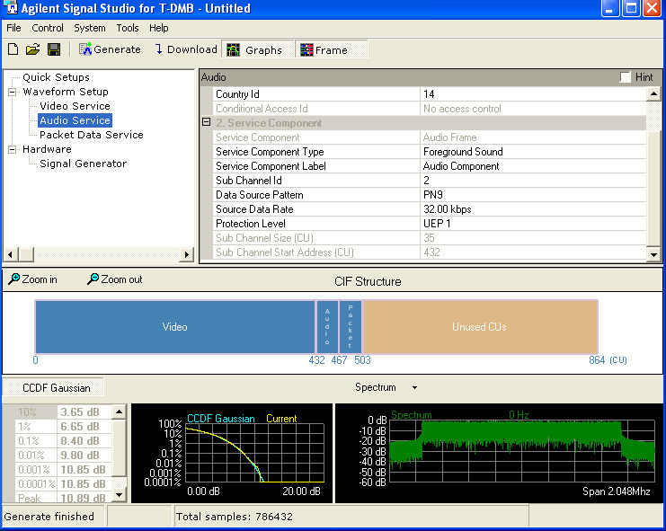Click the Zoom out magnifier
The width and height of the screenshot is (666, 531).
pos(115,279)
